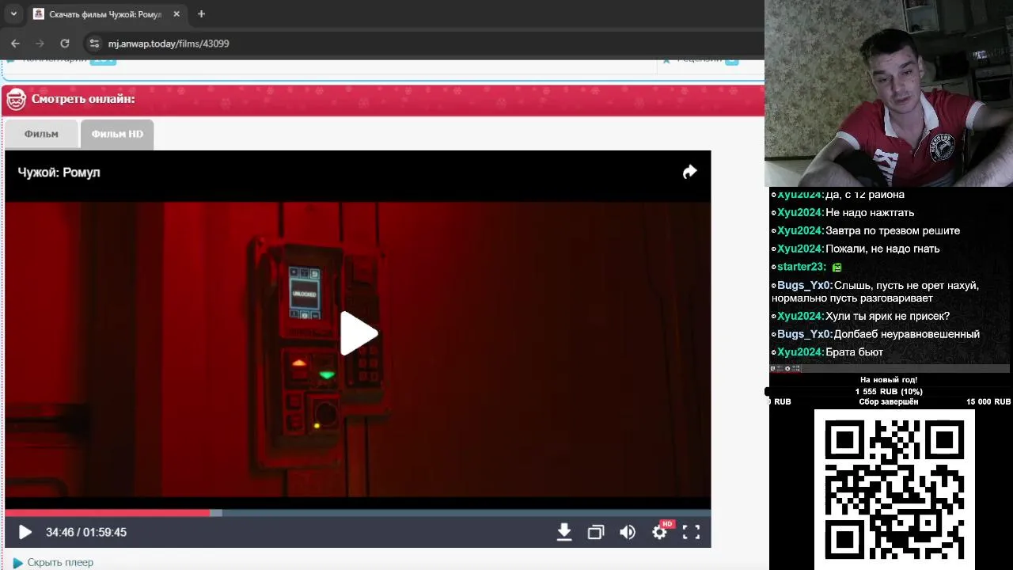Click the '1 555 RUB (10%)' amount
1013x570 pixels.
(889, 392)
